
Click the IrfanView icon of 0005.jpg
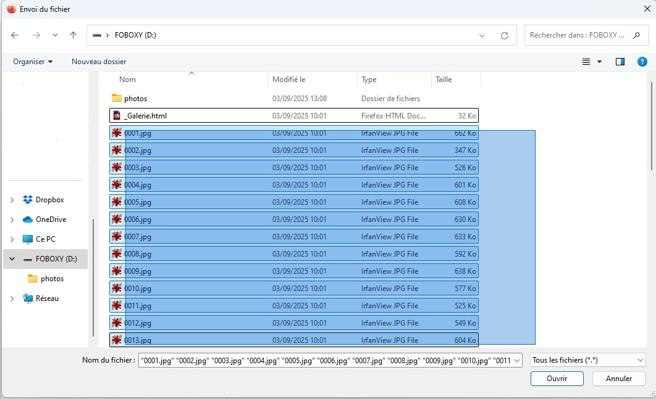click(x=117, y=202)
